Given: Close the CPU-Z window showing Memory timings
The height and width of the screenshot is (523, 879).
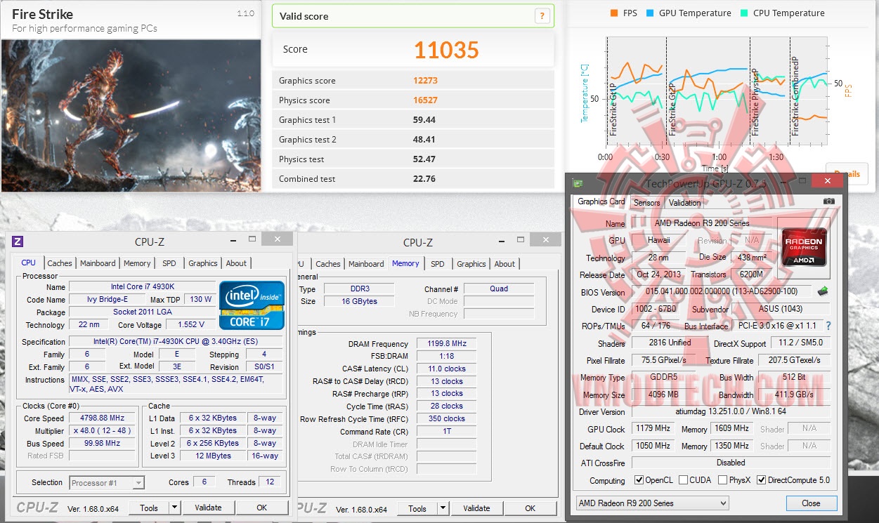Looking at the screenshot, I should pos(544,240).
